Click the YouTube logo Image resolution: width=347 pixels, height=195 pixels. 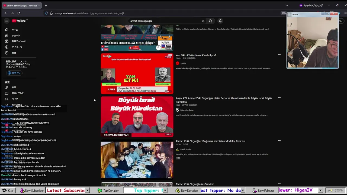pos(19,21)
